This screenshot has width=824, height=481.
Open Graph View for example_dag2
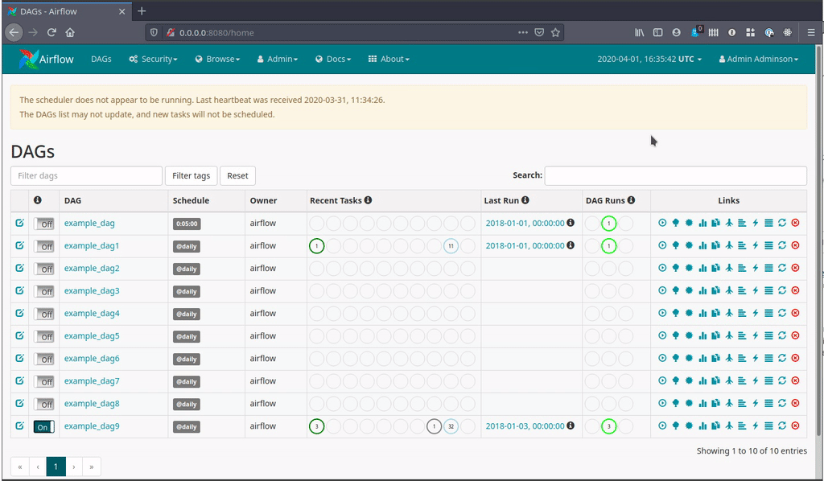pos(690,268)
